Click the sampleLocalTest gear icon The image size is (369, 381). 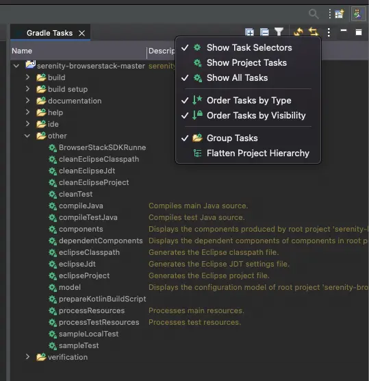(x=53, y=334)
